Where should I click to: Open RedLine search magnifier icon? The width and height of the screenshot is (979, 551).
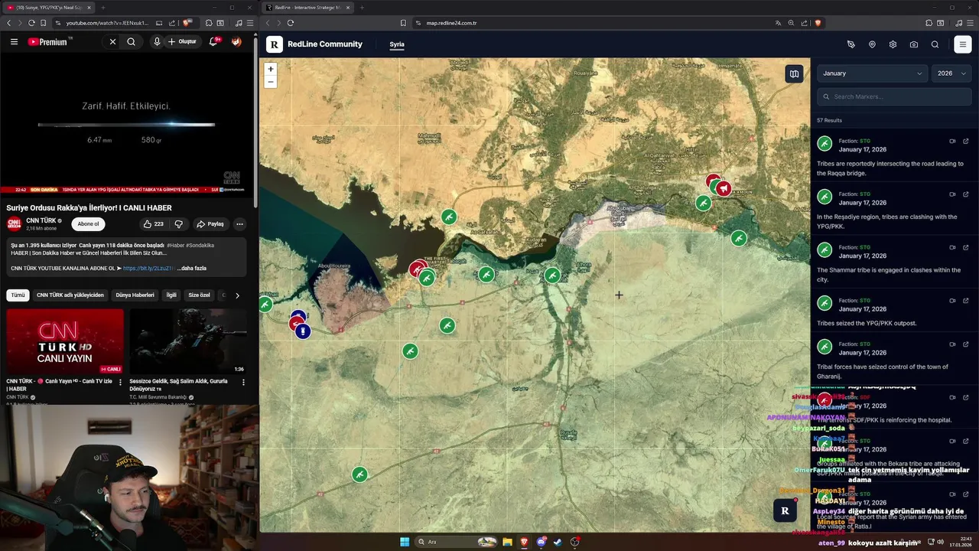point(935,44)
